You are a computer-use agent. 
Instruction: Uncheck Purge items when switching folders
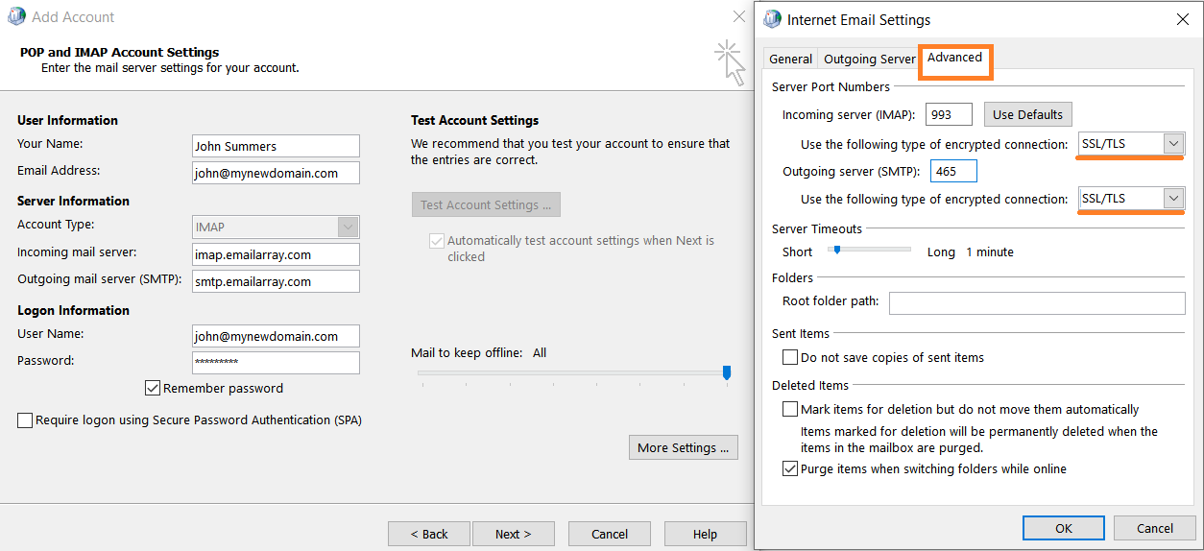click(x=790, y=469)
